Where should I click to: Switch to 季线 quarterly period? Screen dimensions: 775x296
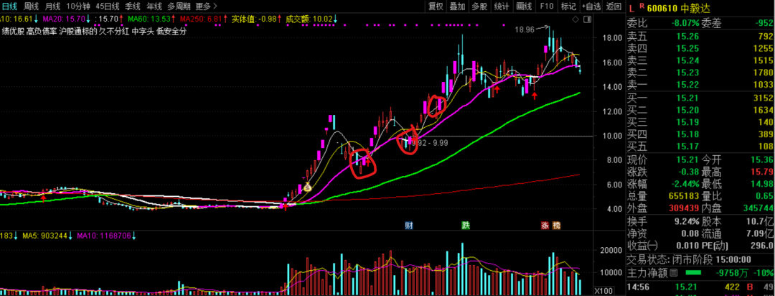[x=133, y=6]
